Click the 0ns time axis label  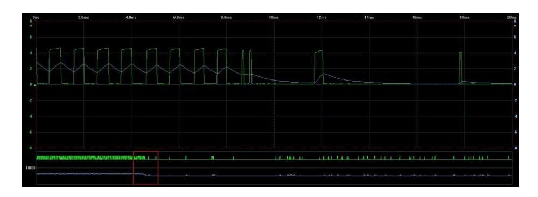click(36, 17)
